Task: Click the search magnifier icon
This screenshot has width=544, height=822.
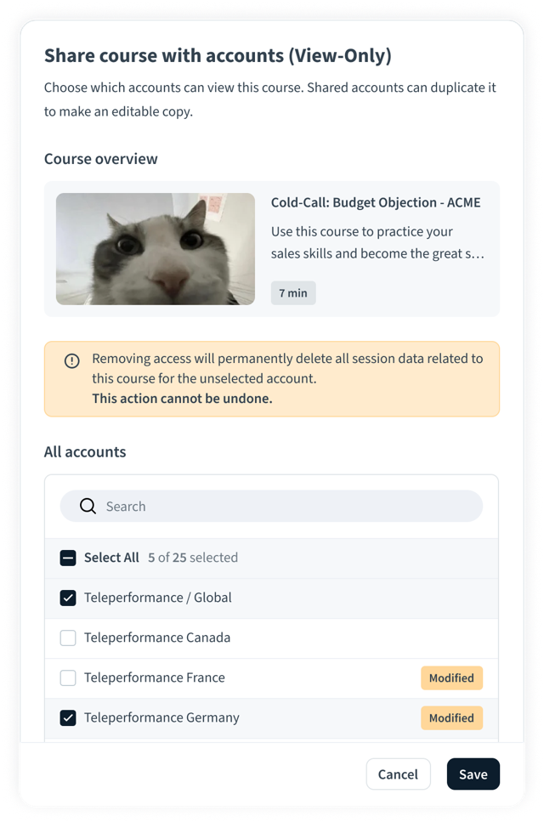Action: [x=88, y=507]
